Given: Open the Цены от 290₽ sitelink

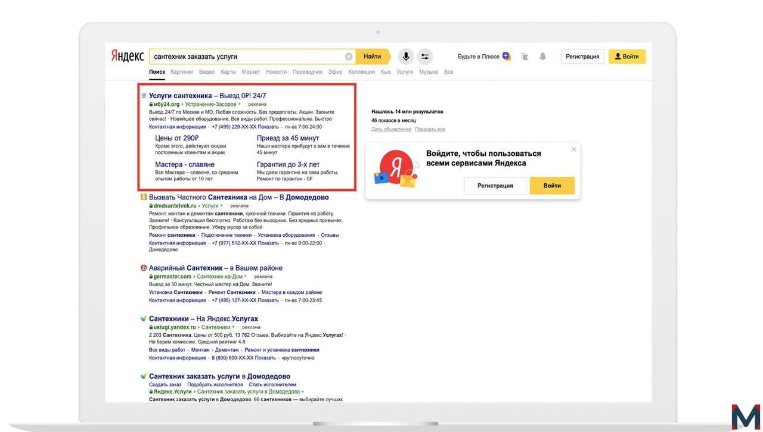Looking at the screenshot, I should click(x=177, y=138).
